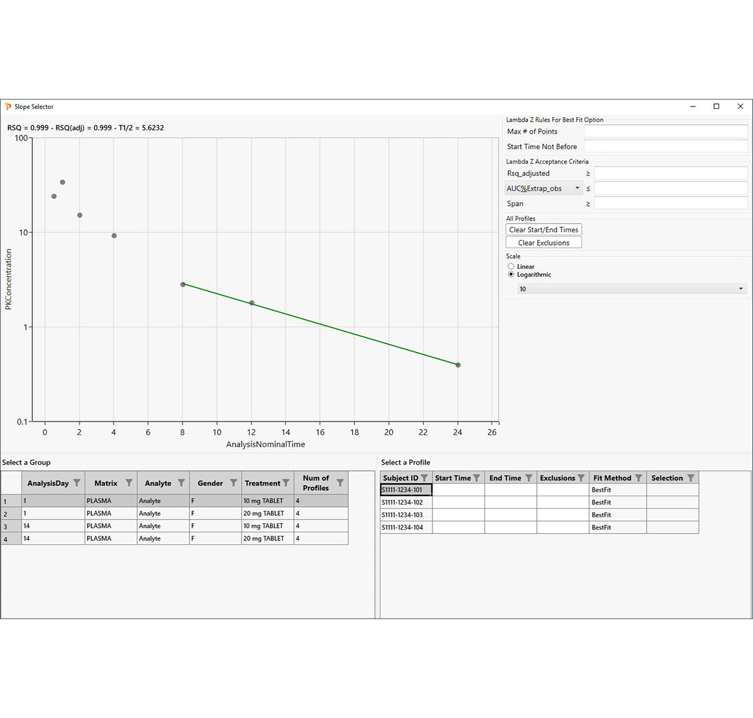Click Max # of Points field

click(x=665, y=131)
